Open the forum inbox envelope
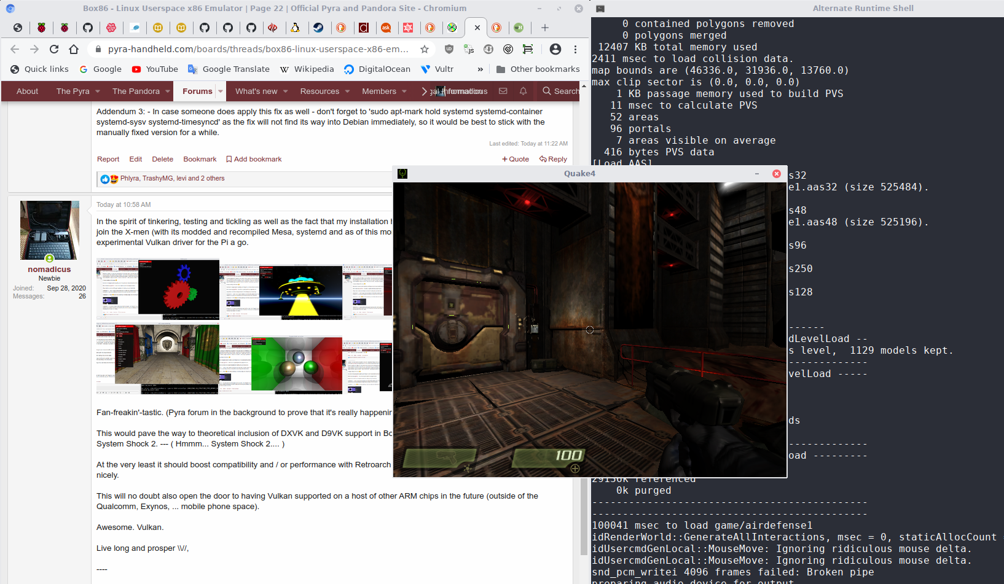The height and width of the screenshot is (584, 1004). pos(503,91)
